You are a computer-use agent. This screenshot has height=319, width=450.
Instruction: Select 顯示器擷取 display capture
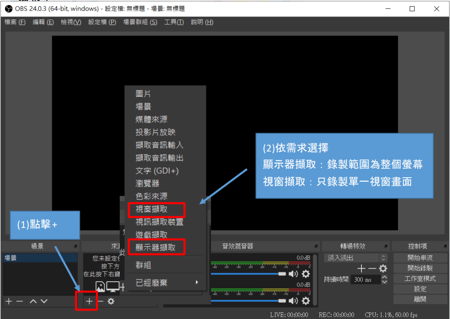pyautogui.click(x=165, y=247)
